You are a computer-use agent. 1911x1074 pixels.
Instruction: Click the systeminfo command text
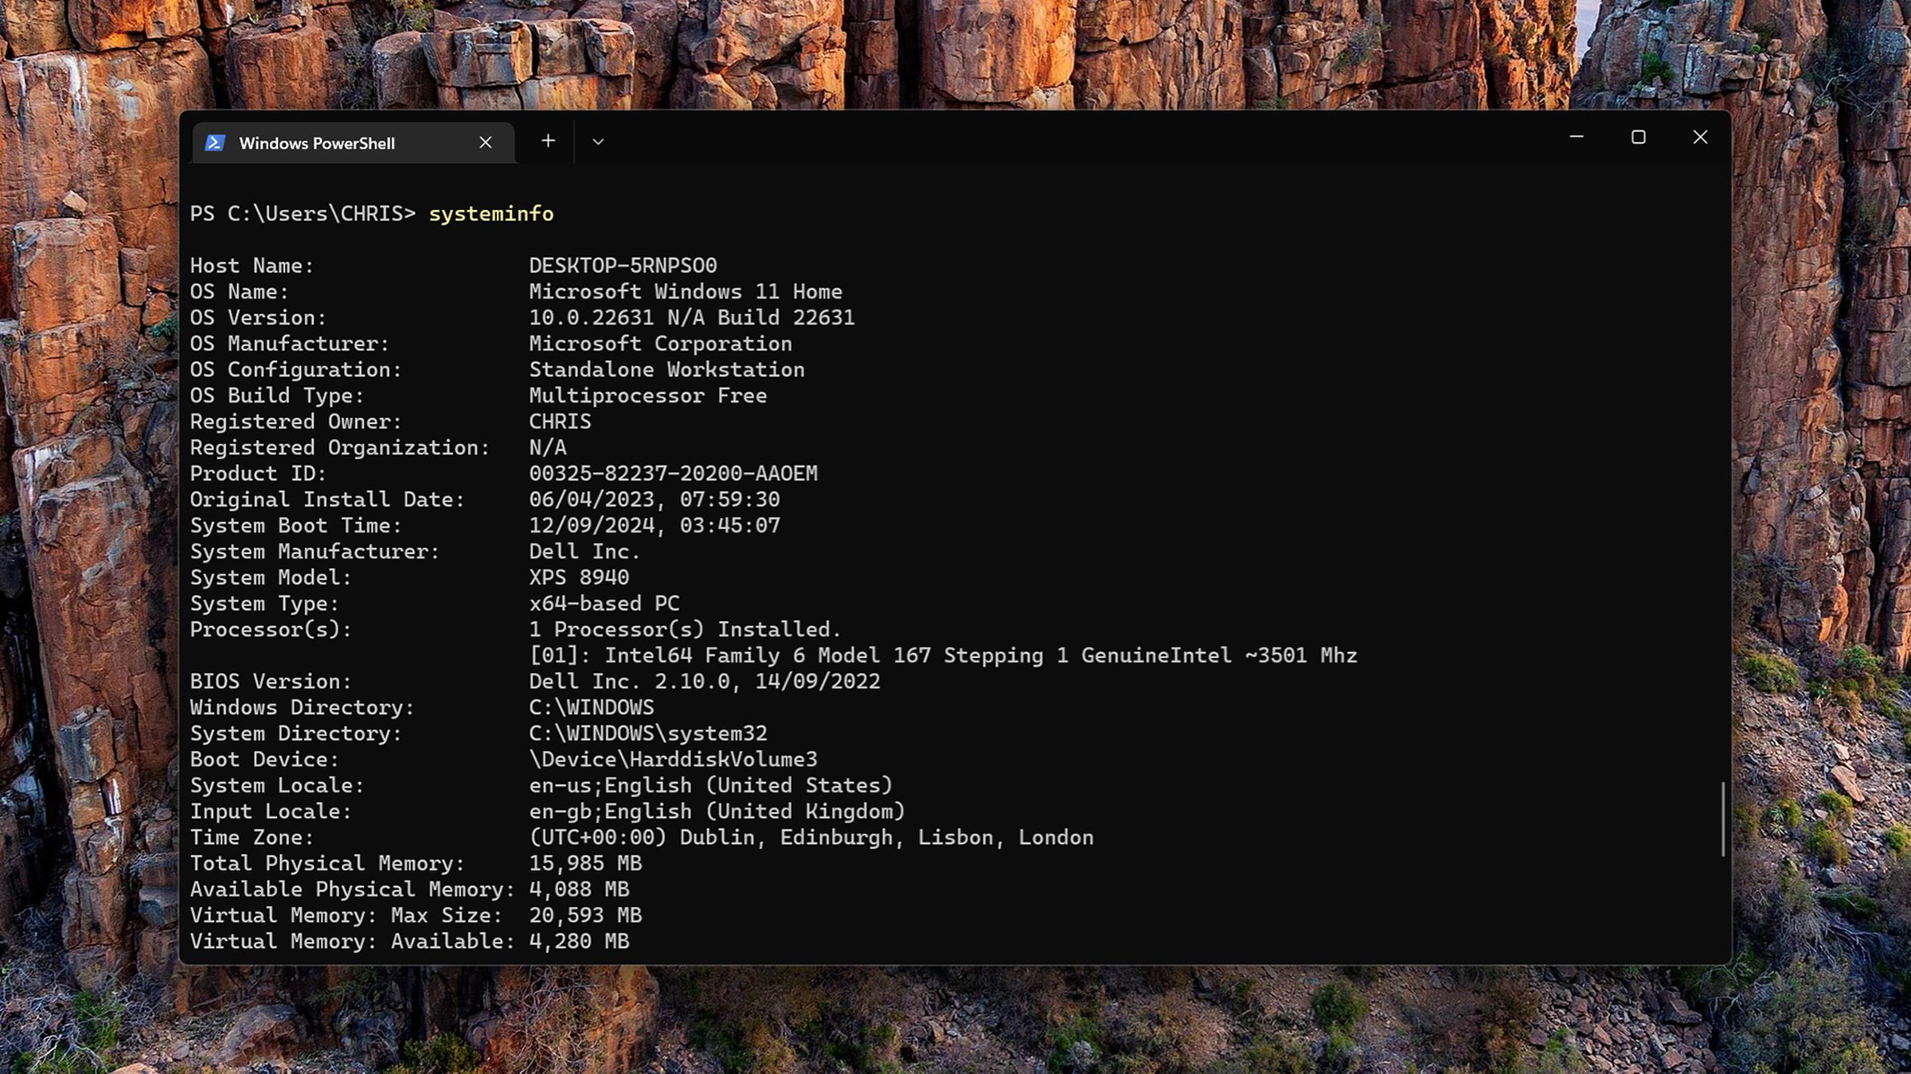coord(490,213)
